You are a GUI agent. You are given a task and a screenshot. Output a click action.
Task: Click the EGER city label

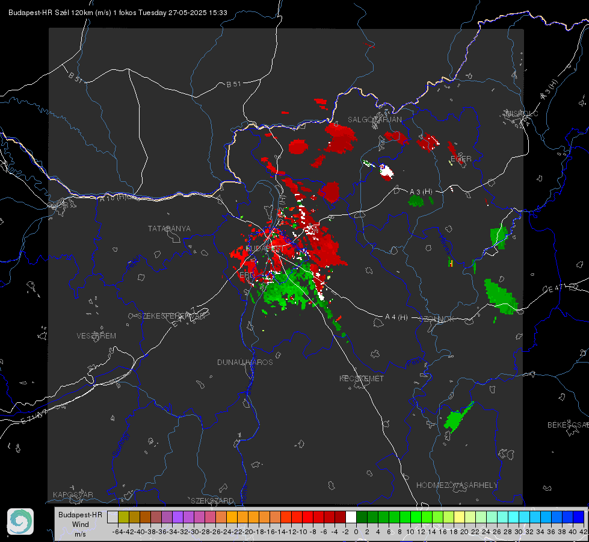461,159
